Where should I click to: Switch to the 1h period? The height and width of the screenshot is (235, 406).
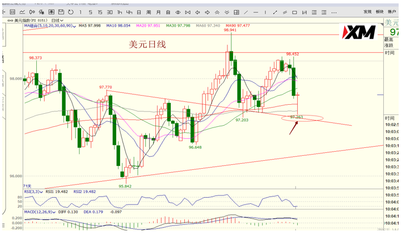[x=120, y=12]
